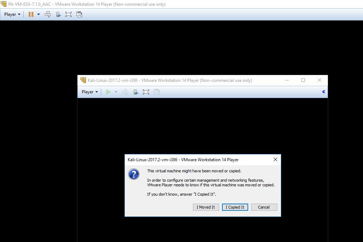Cancel the moved or copied dialog

pos(264,207)
